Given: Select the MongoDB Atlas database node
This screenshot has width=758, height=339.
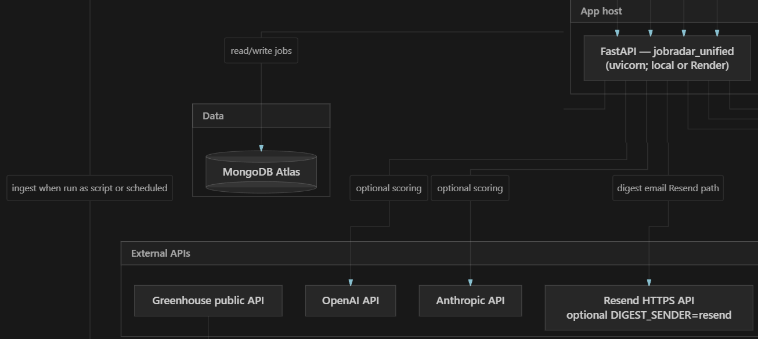Looking at the screenshot, I should [261, 172].
